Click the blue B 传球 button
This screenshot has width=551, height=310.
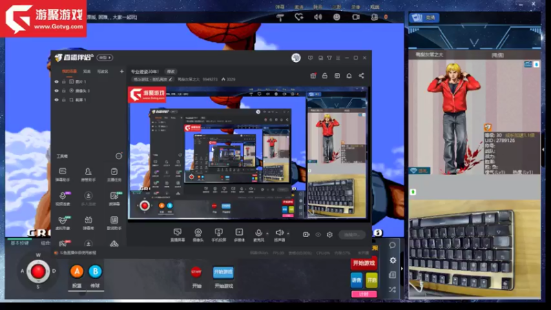[x=95, y=271]
